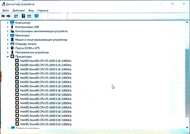This screenshot has height=134, width=190.
Task: Click the mouse icon beside Мыши и иные указывающие устройства
Action: coord(12,40)
